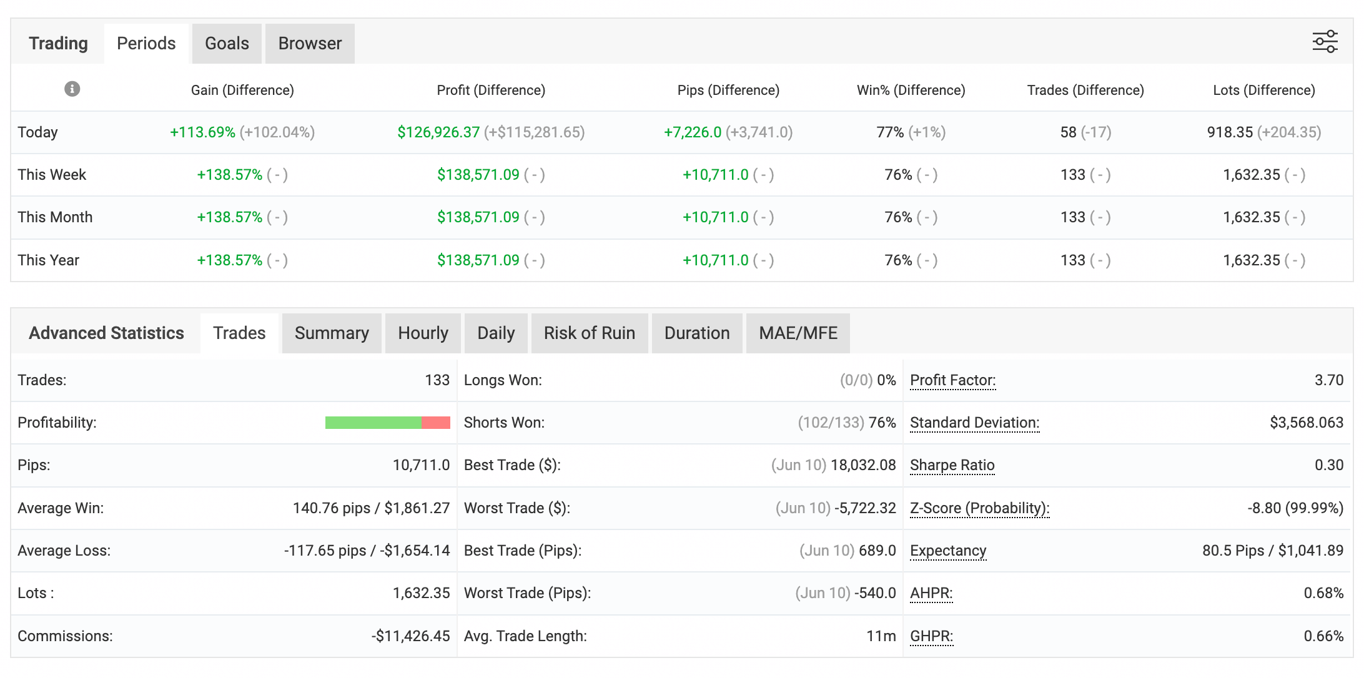Open the Duration tab
Viewport: 1364px width, 678px height.
coord(697,333)
